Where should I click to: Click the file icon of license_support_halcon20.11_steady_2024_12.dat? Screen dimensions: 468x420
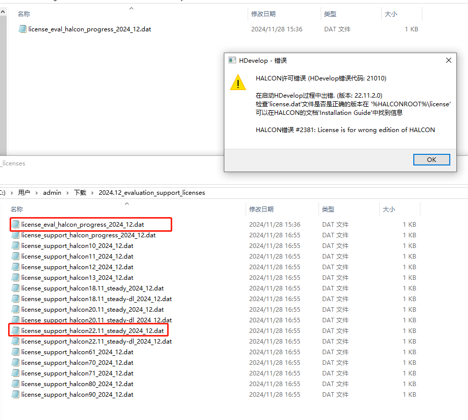16,309
